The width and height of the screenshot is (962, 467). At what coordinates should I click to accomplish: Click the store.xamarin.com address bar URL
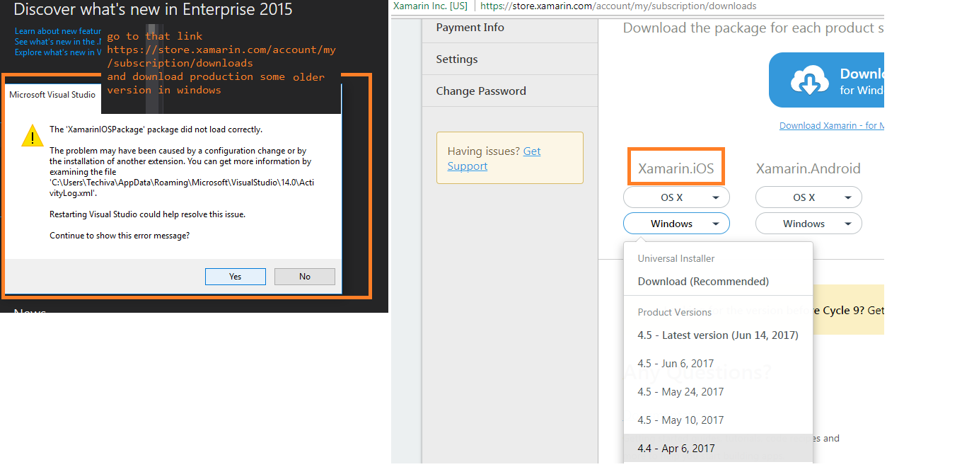(618, 6)
